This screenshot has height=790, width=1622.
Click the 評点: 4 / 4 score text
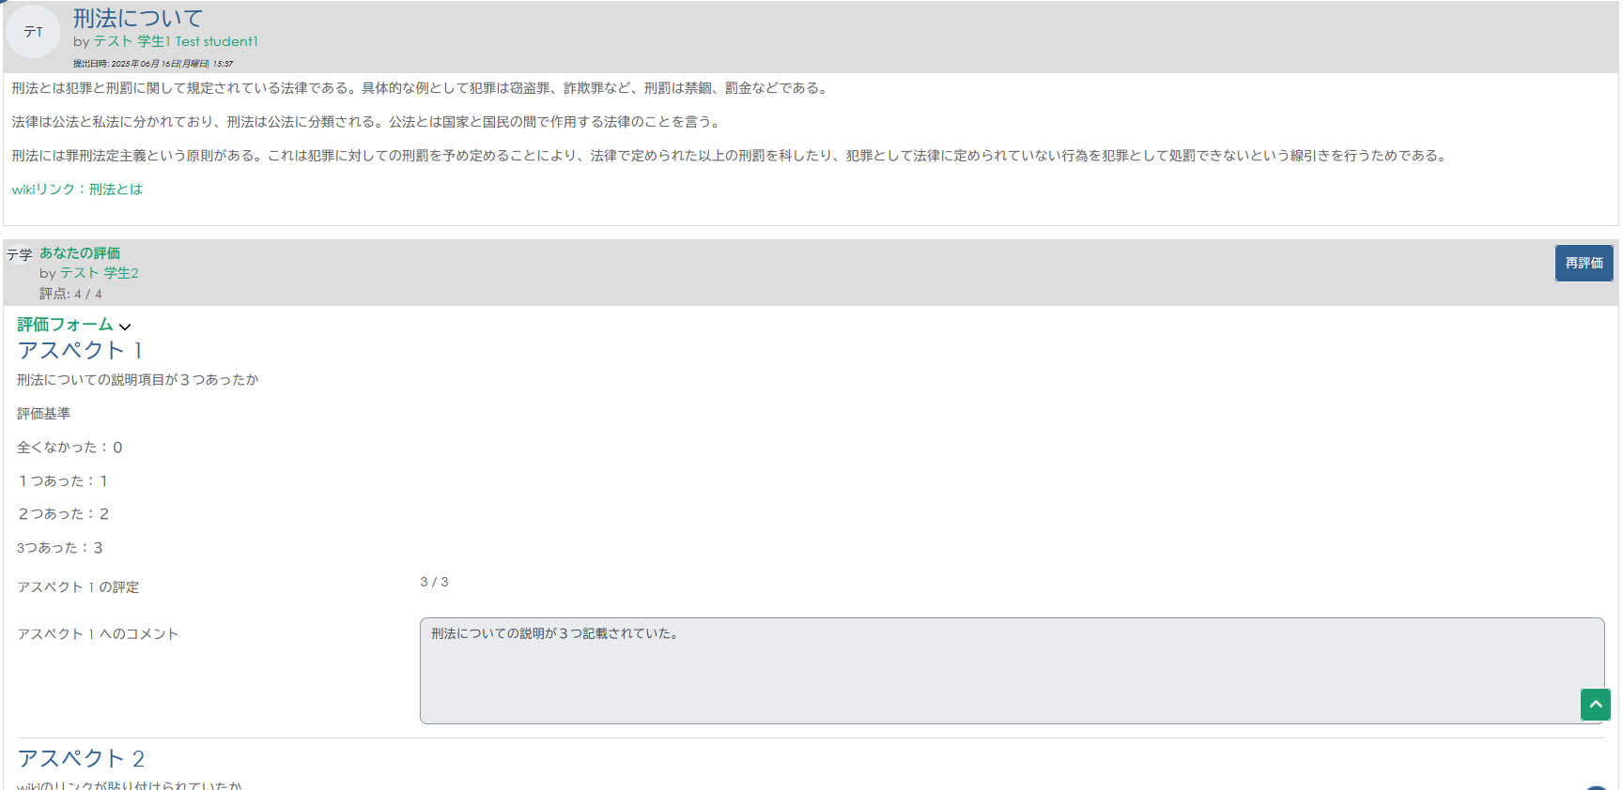[x=70, y=294]
